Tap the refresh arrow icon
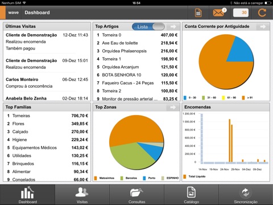 point(262,13)
